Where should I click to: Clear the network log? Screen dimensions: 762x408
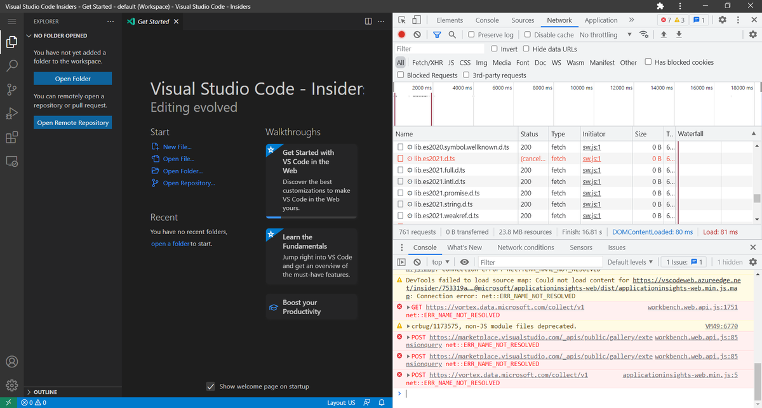(x=417, y=35)
